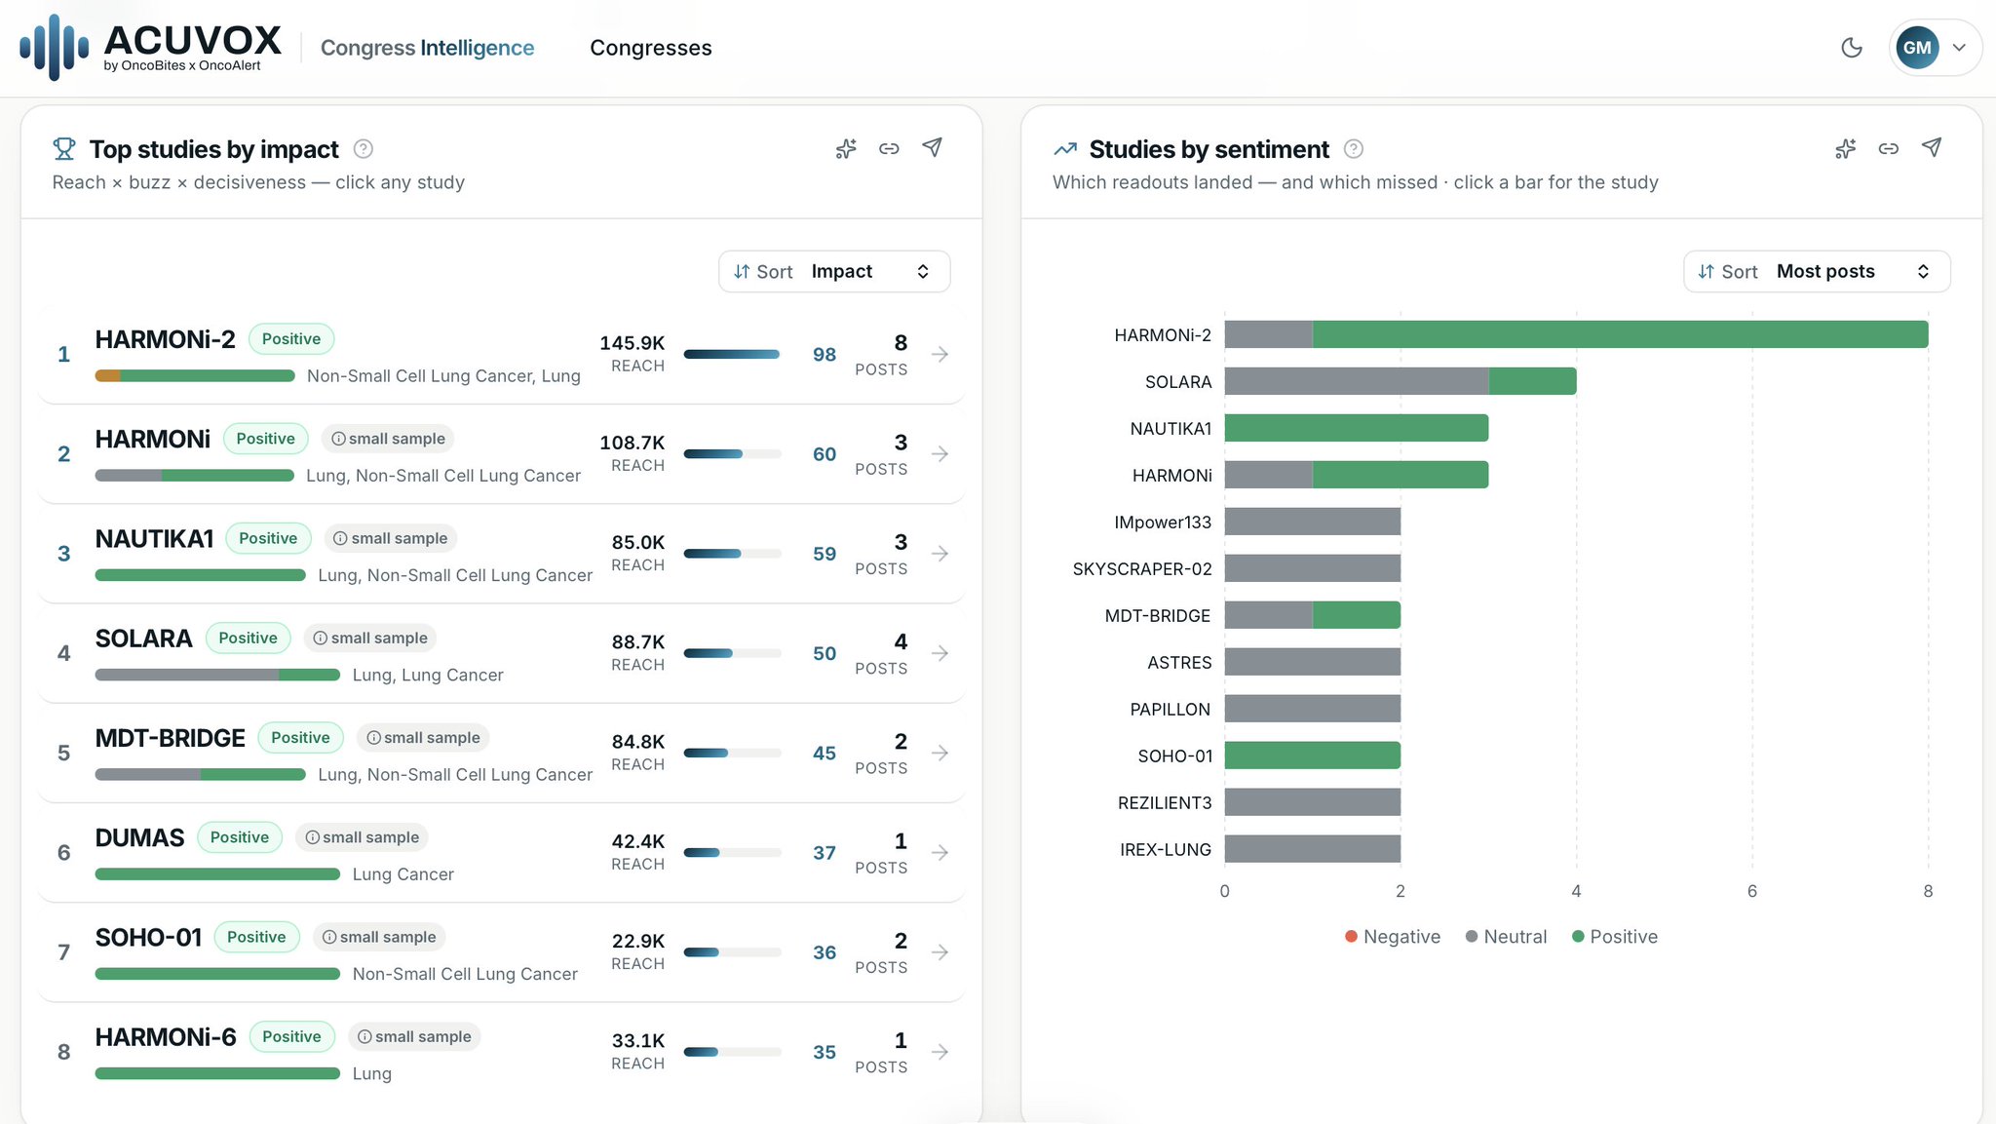
Task: Click the ASTRES chart bar
Action: pos(1313,662)
